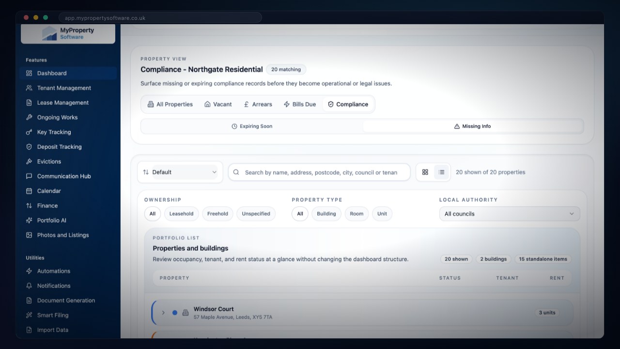Open the Default sort dropdown

click(x=180, y=172)
